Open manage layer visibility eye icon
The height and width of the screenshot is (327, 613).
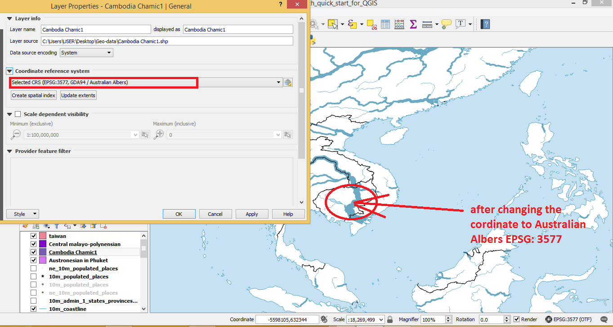pos(46,226)
